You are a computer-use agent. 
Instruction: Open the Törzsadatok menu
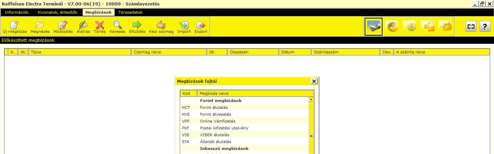(130, 12)
